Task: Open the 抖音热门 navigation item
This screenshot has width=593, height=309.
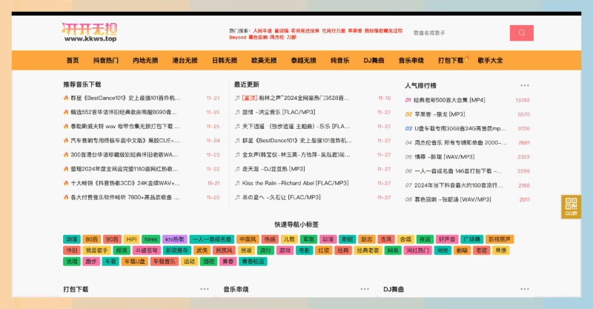Action: [106, 61]
